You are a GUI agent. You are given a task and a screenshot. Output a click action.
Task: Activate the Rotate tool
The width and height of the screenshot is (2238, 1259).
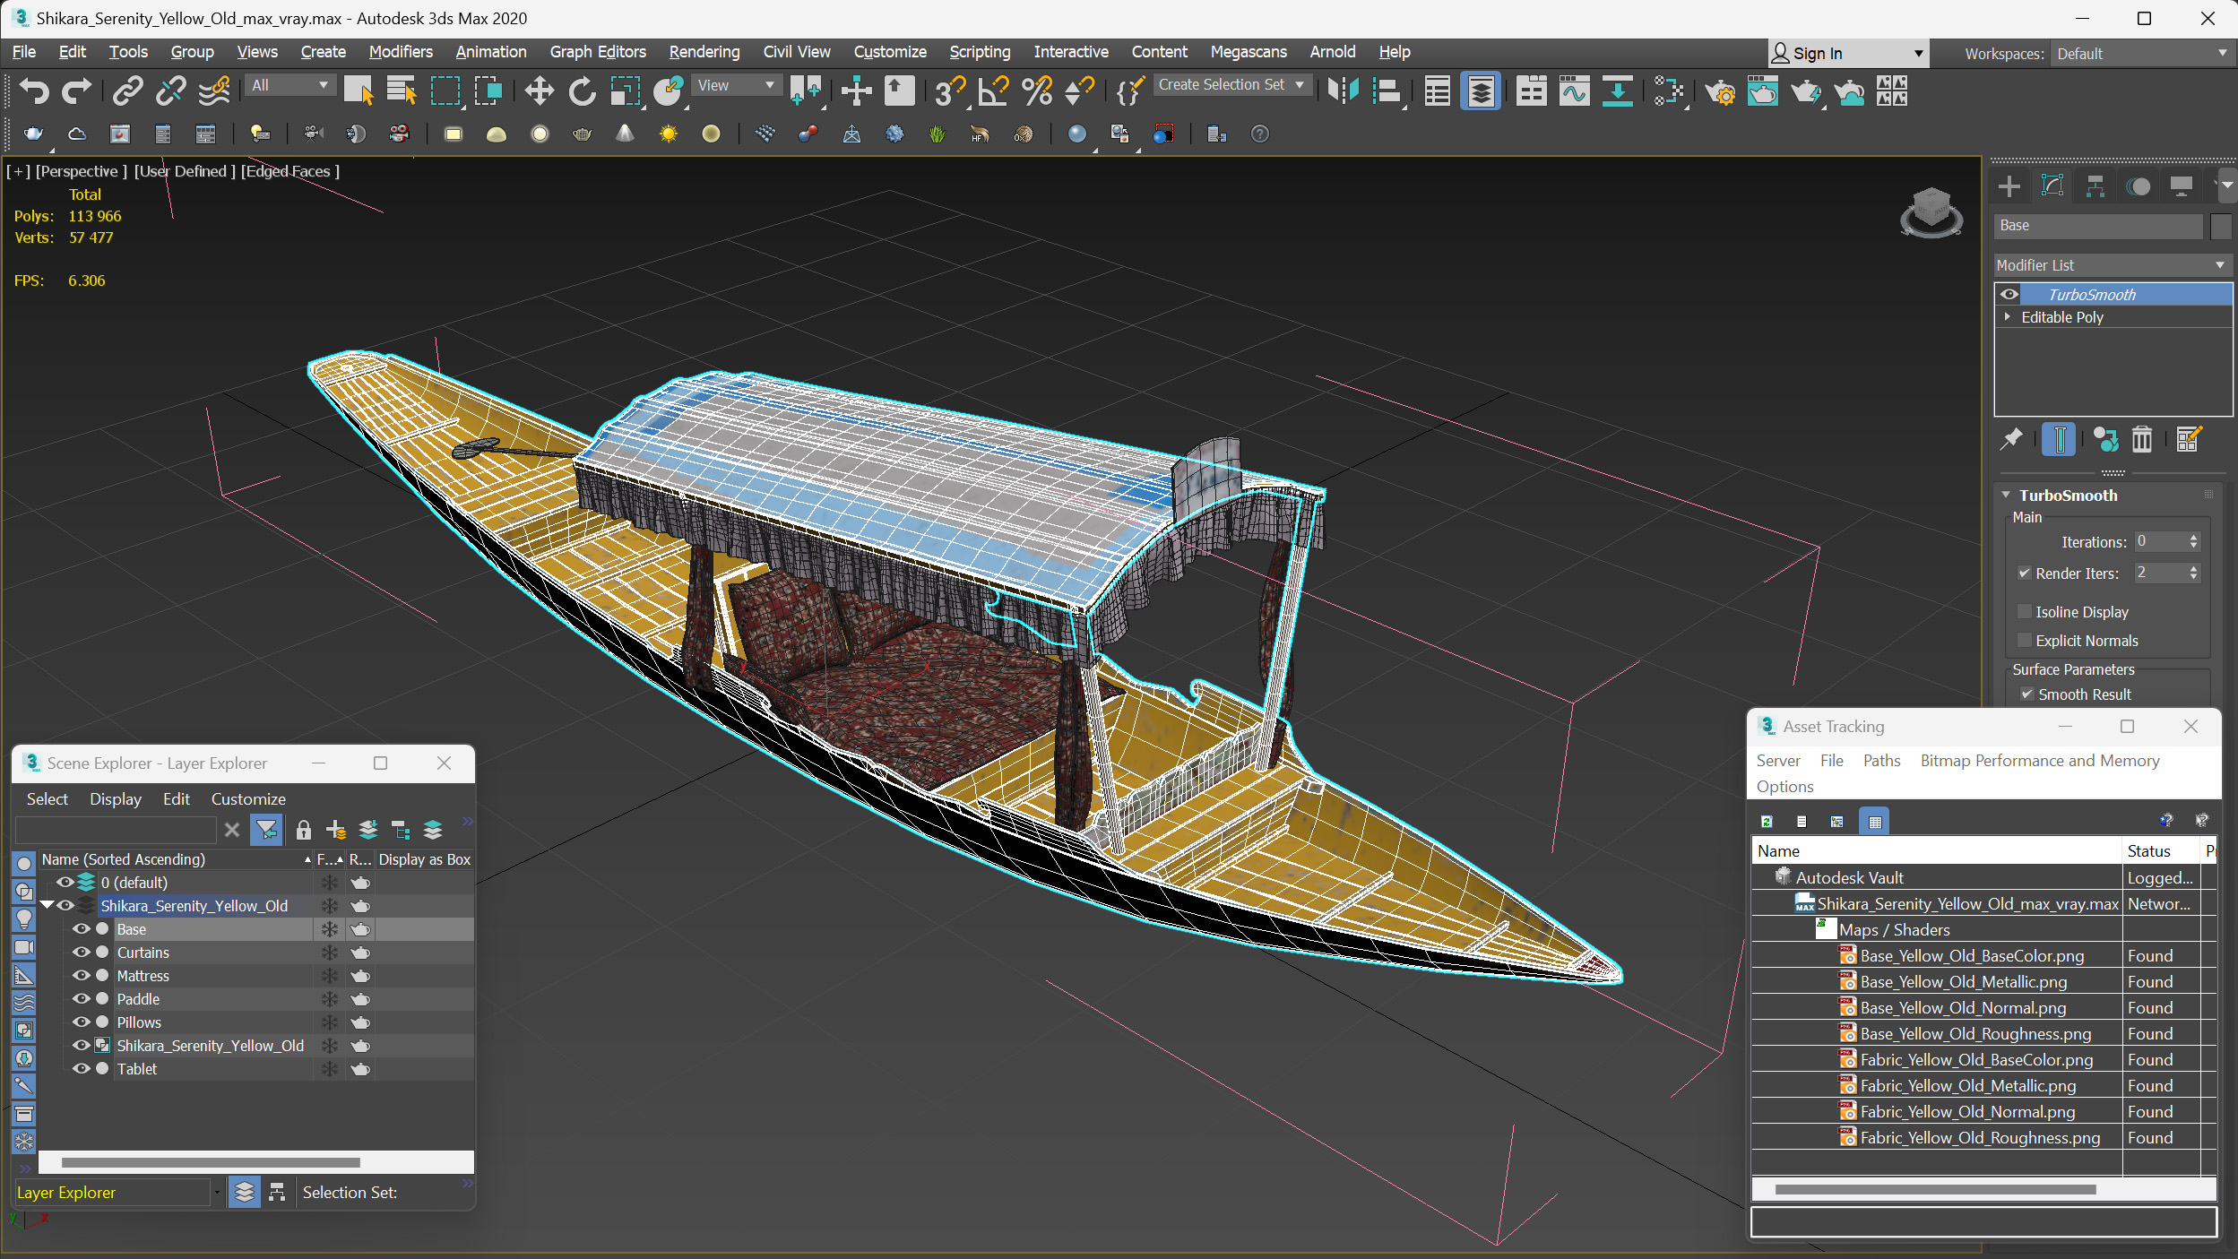tap(582, 91)
